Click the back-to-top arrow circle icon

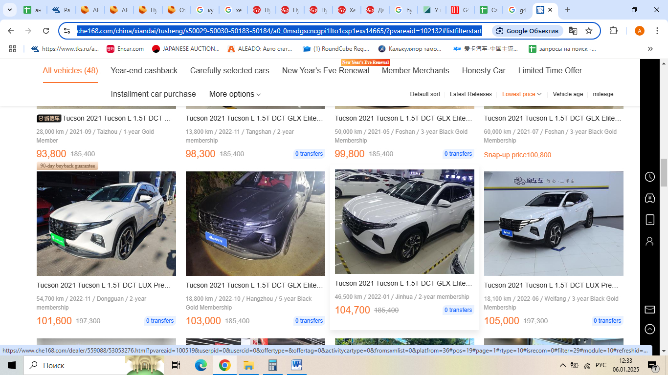tap(649, 329)
